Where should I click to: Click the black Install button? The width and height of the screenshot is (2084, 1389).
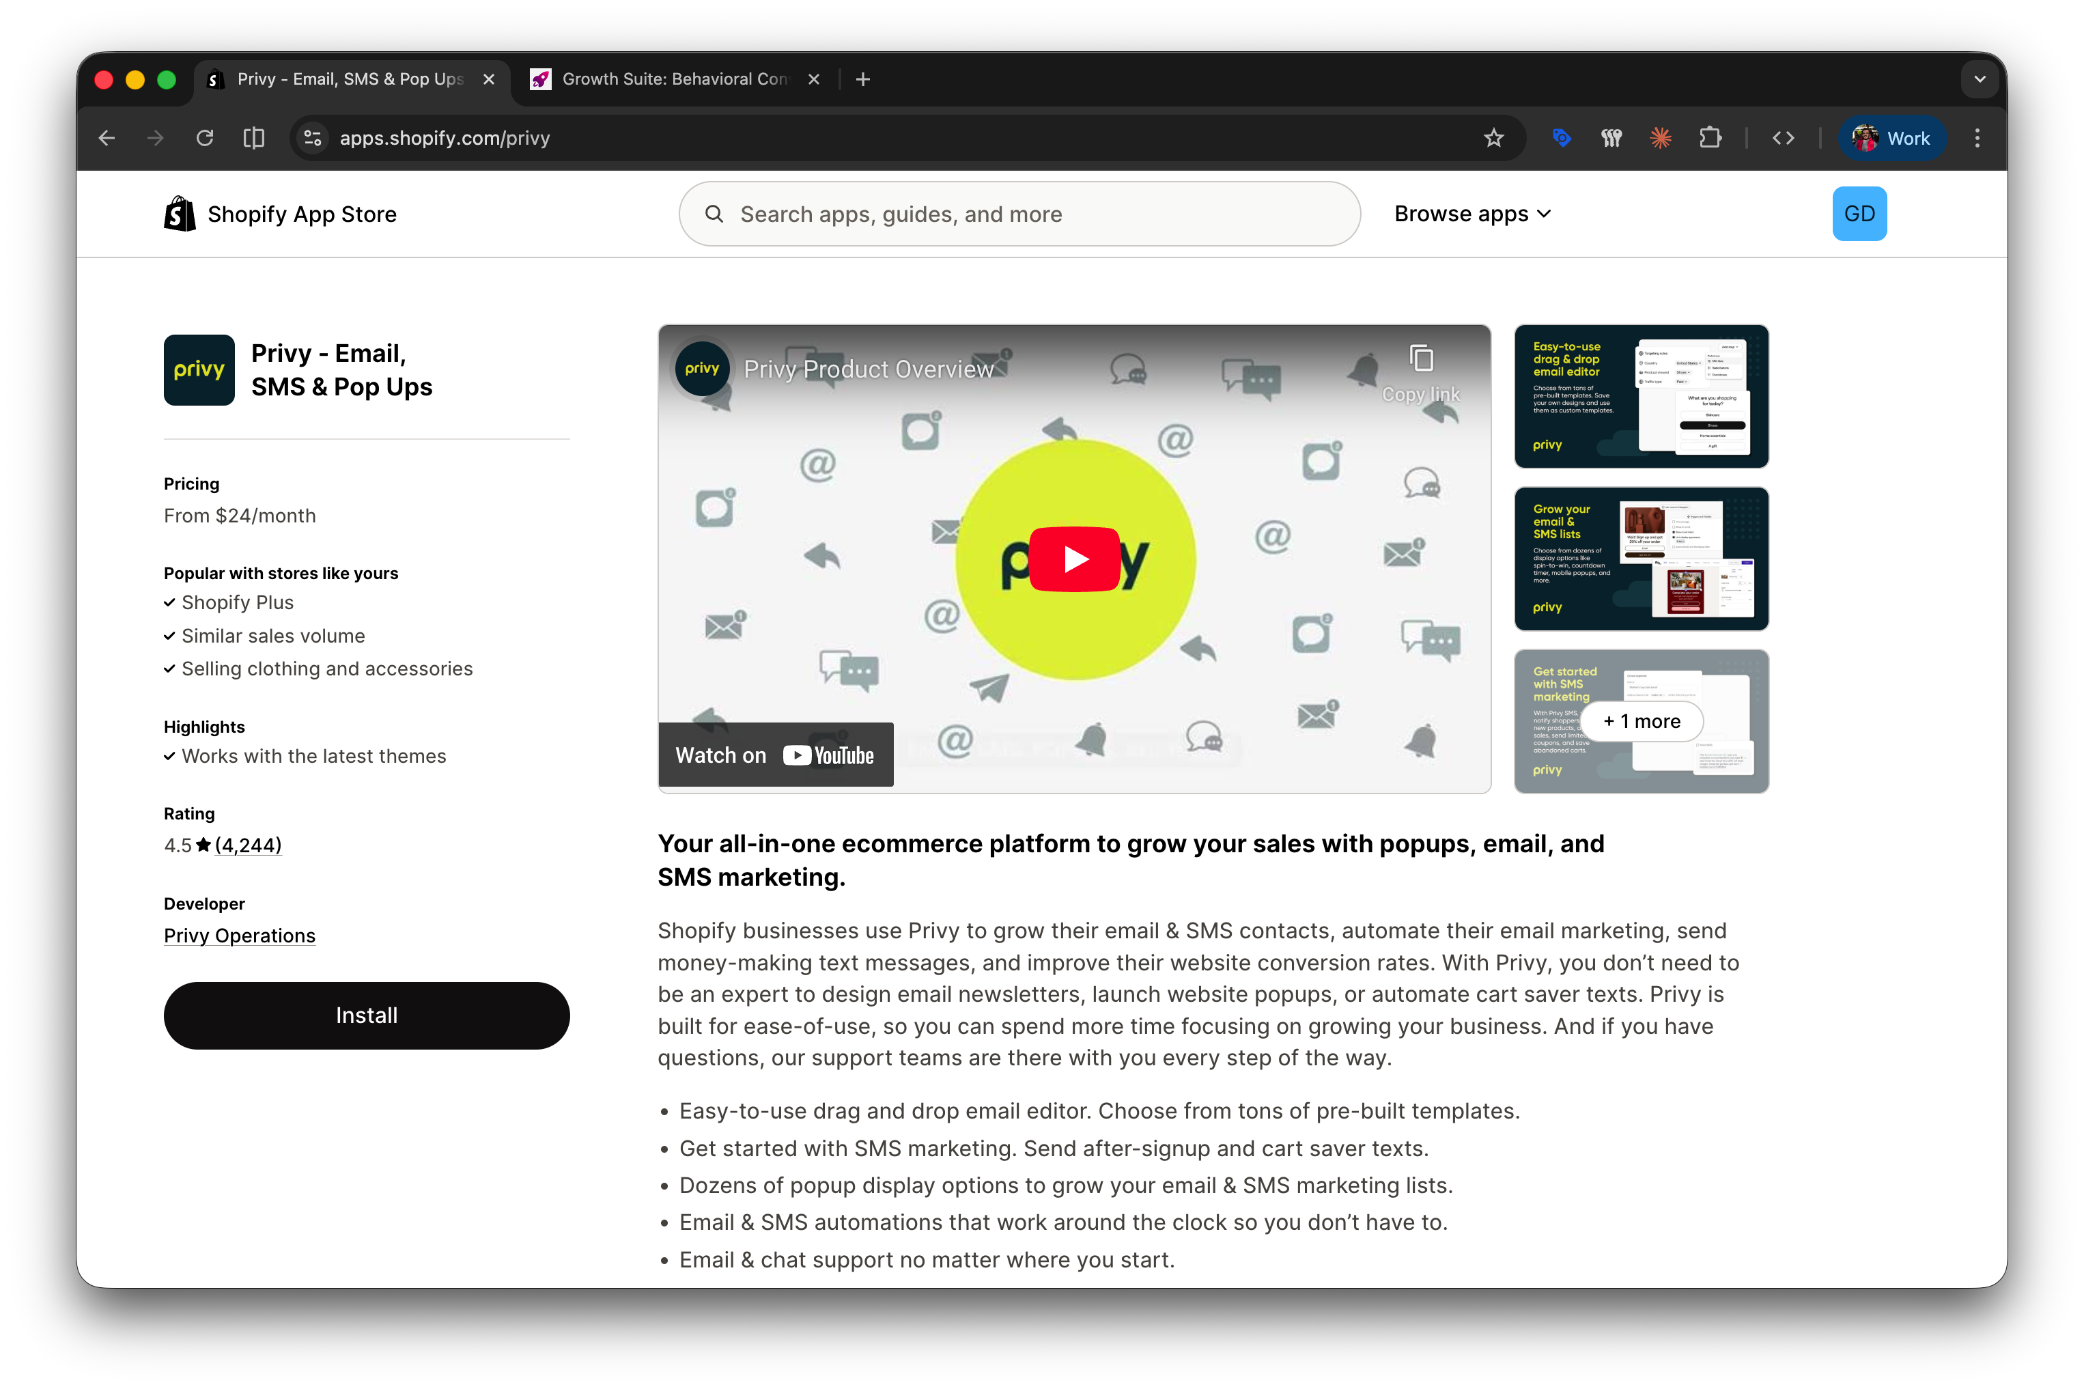click(367, 1015)
